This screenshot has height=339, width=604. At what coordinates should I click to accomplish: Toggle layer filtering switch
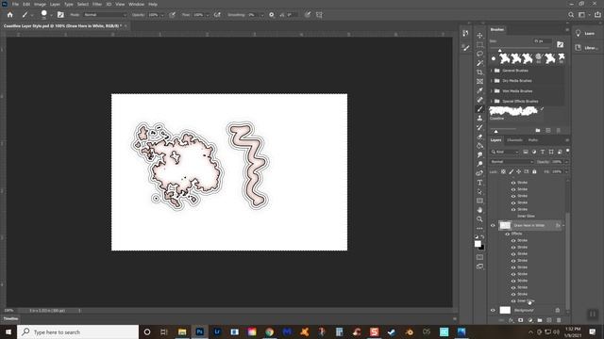pos(567,152)
